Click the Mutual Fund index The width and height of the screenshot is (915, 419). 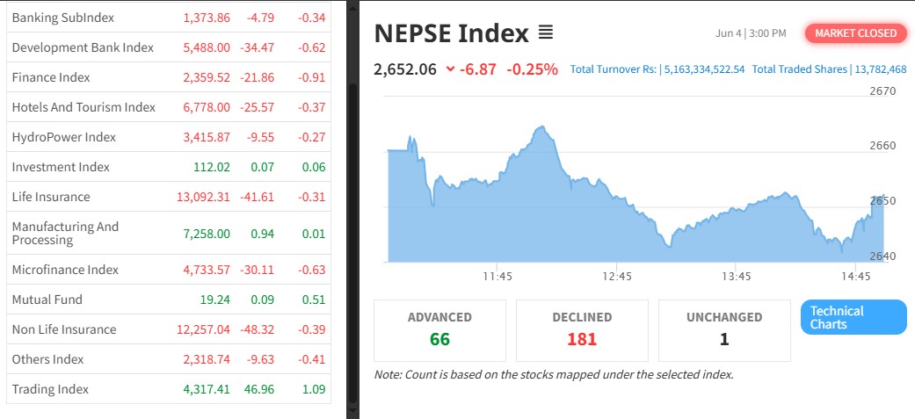click(47, 300)
